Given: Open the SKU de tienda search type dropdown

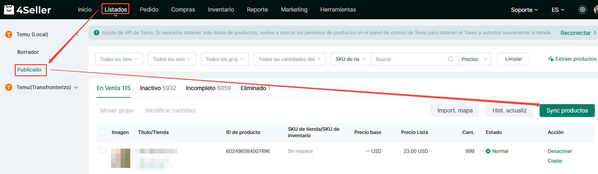Looking at the screenshot, I should pyautogui.click(x=351, y=59).
